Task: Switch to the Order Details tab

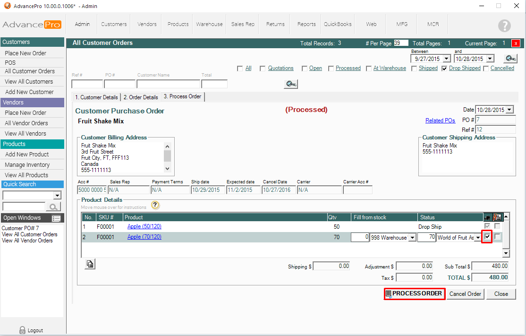Action: click(x=141, y=97)
